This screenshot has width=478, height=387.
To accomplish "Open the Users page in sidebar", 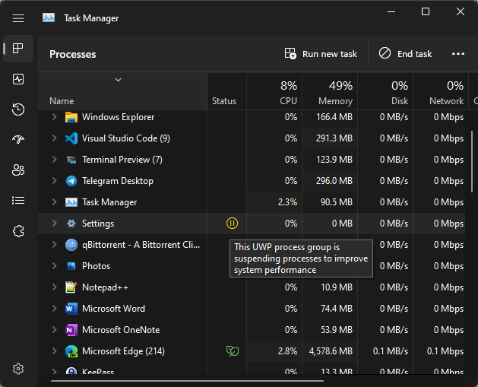I will pyautogui.click(x=18, y=170).
